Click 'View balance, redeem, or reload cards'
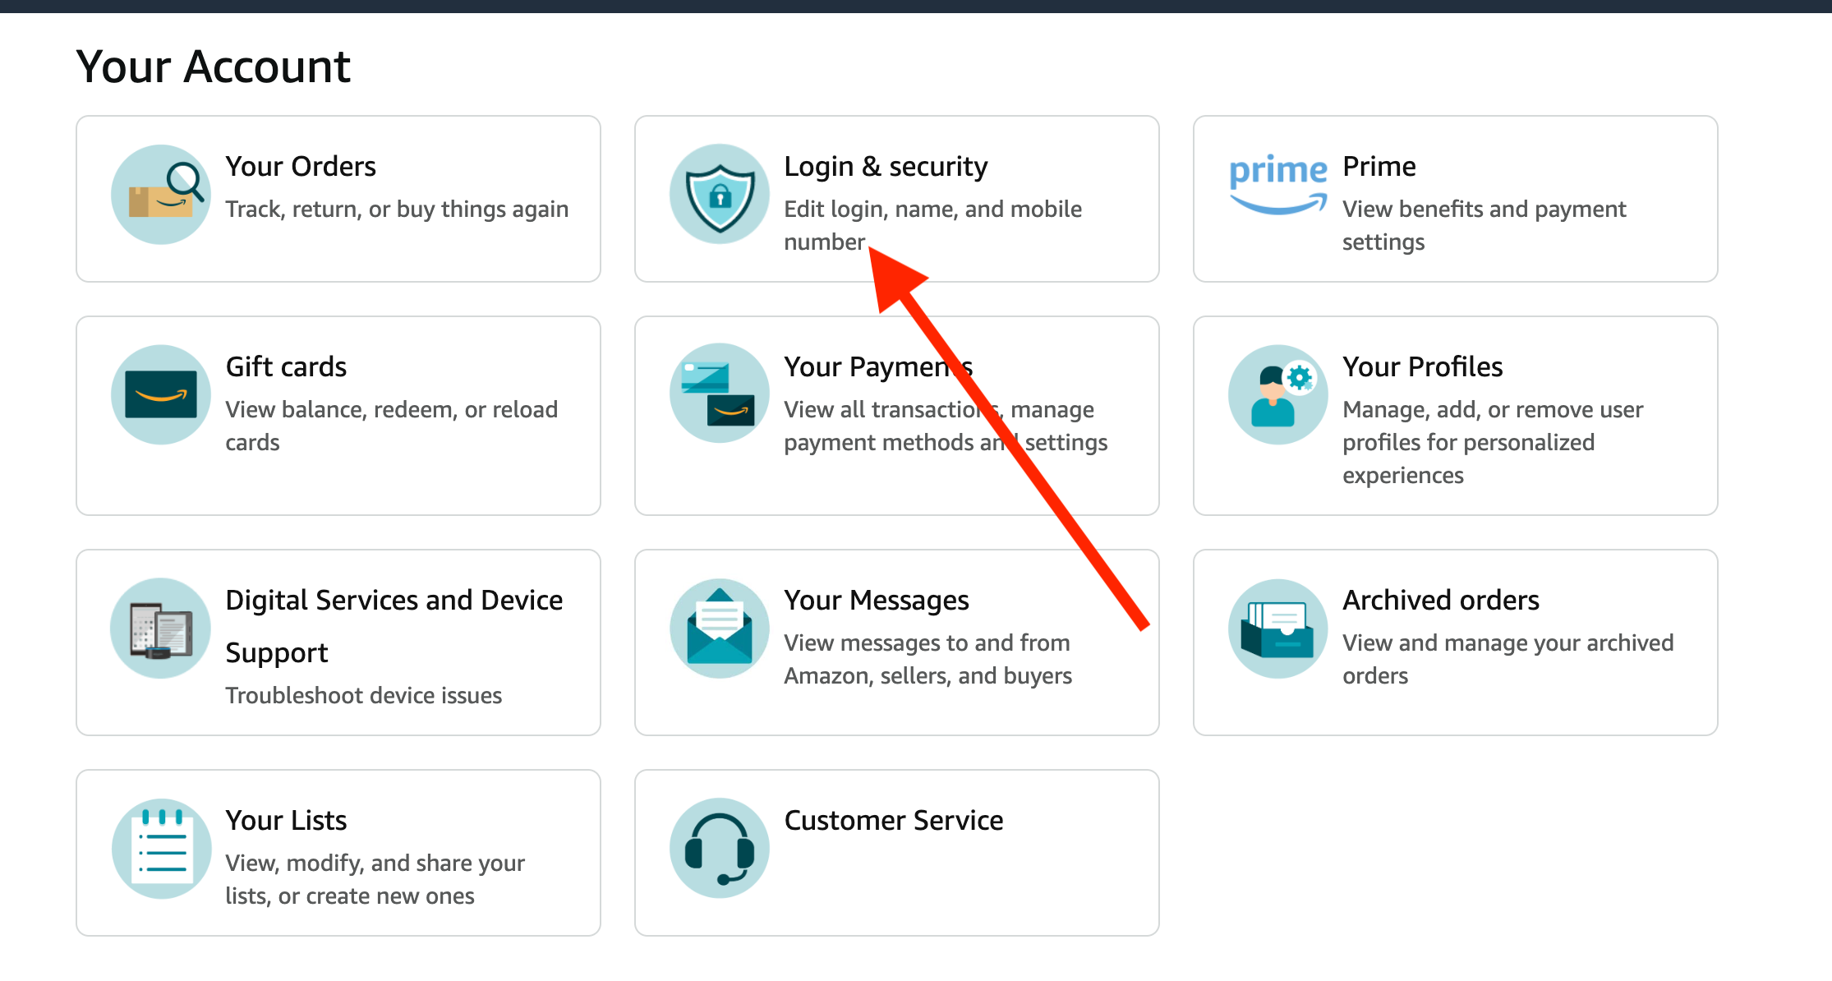 tap(392, 426)
